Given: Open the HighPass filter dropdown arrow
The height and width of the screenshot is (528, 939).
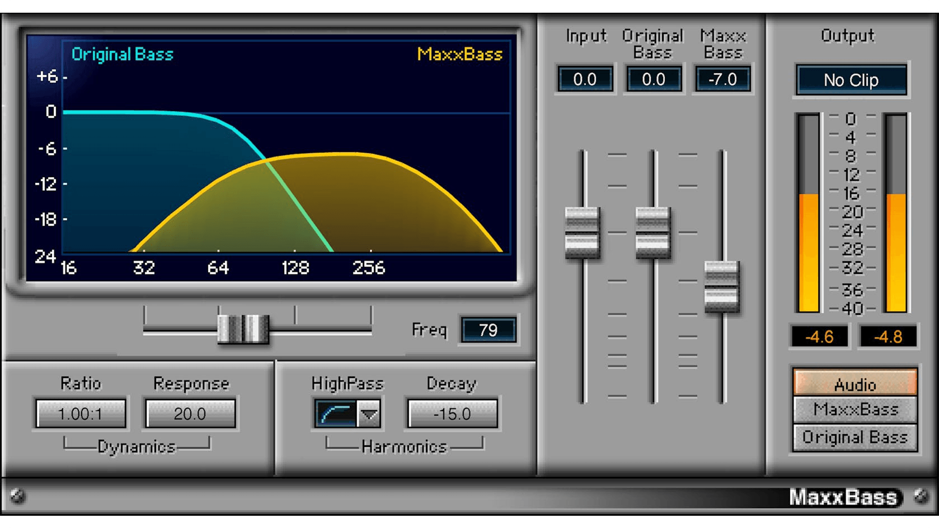Looking at the screenshot, I should [x=369, y=415].
